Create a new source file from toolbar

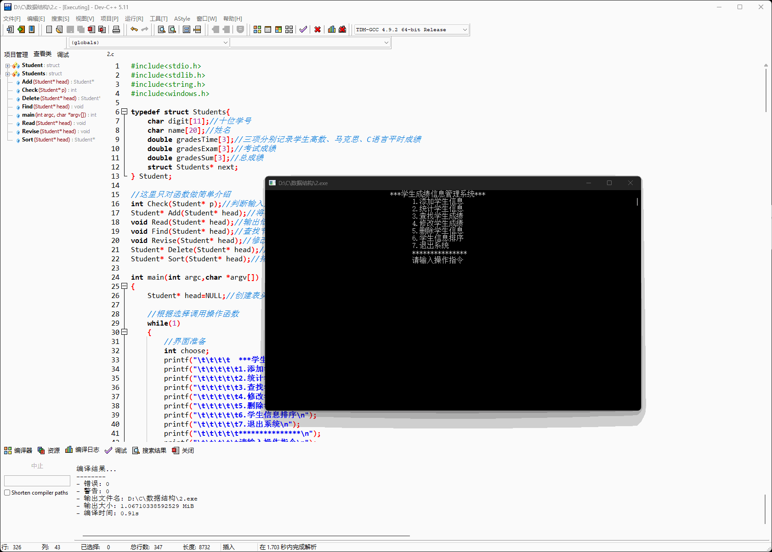(49, 29)
